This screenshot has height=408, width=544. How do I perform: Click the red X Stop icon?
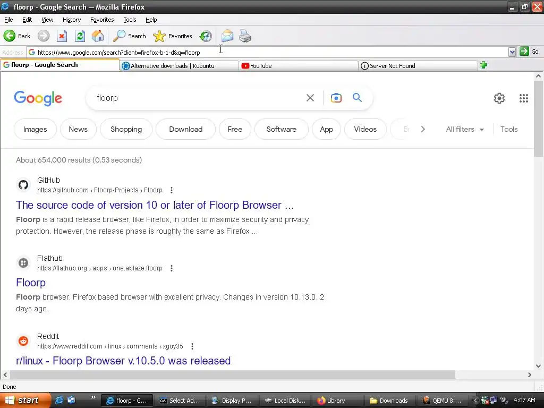pos(62,36)
